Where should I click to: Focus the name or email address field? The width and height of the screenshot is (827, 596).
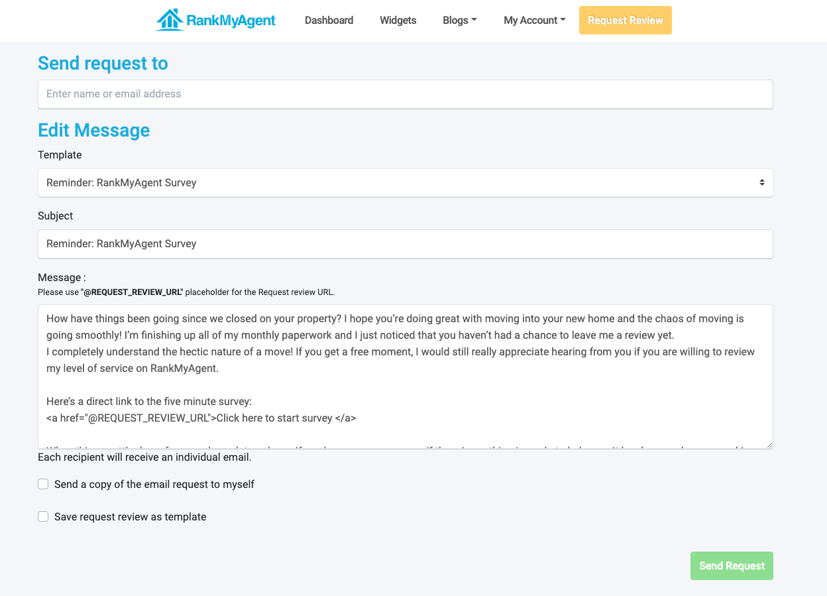coord(405,94)
